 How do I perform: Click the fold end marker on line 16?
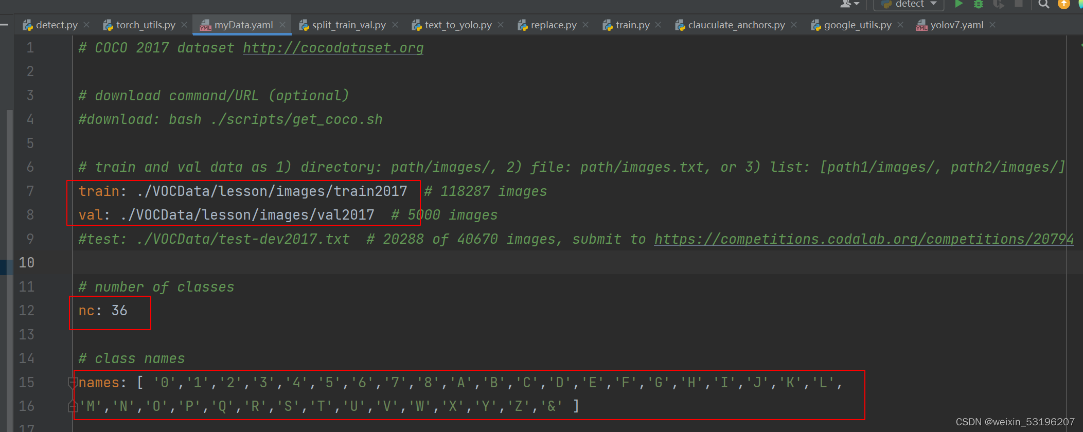73,406
